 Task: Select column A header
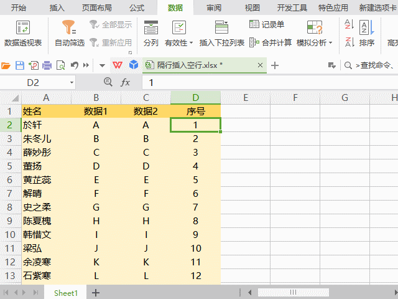coord(46,98)
